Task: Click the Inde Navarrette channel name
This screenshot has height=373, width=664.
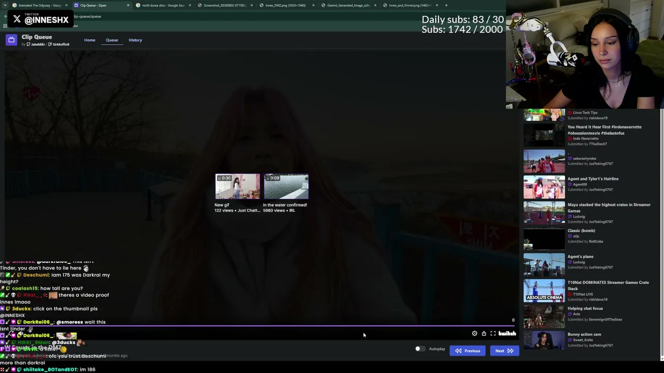Action: click(586, 138)
